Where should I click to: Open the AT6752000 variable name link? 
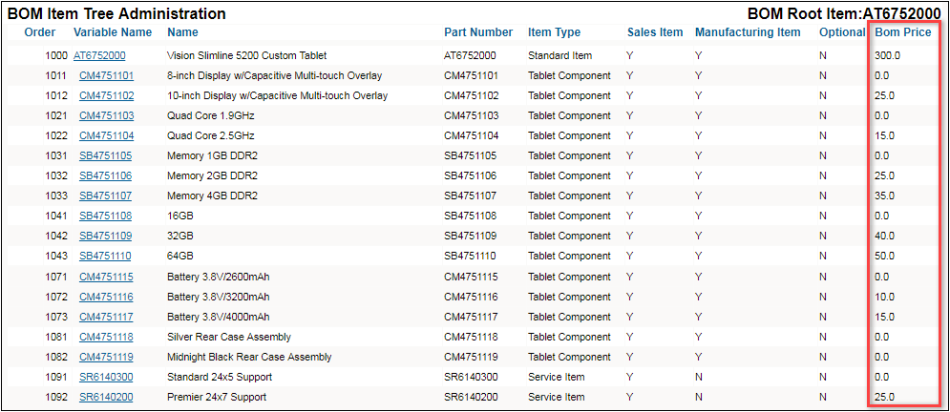[99, 56]
